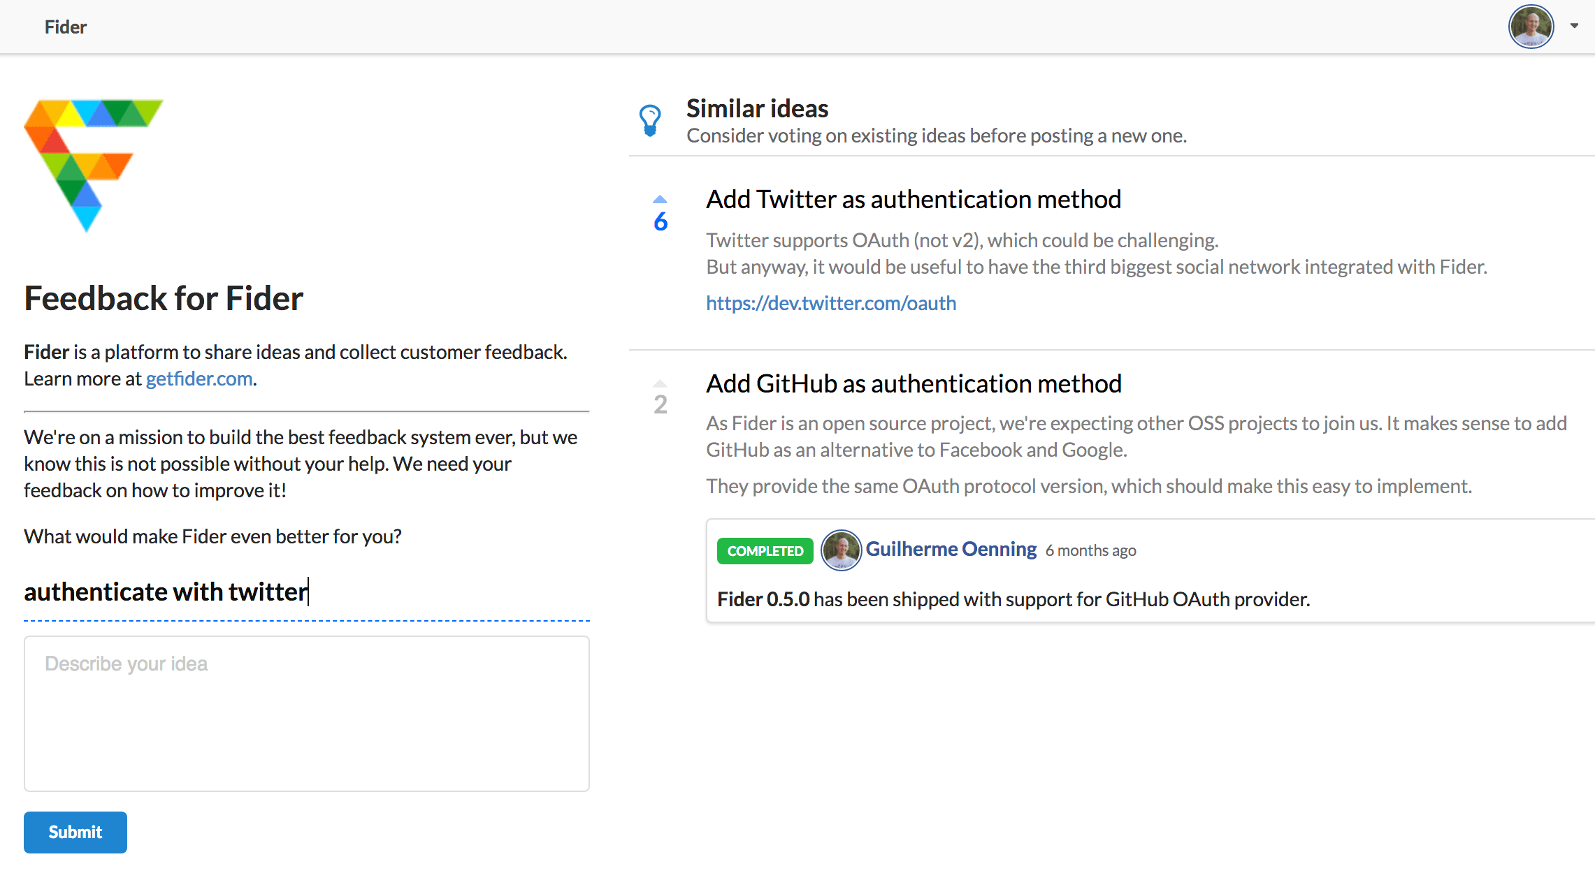Open the Add GitHub as authentication method idea
Viewport: 1595px width, 880px height.
(914, 384)
